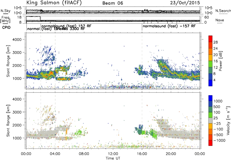231x160 pixels.
Task: Select the 'Beam 06' label
Action: point(113,3)
